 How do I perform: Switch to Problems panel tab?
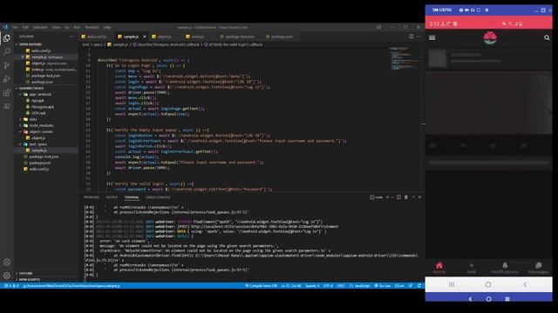[92, 197]
